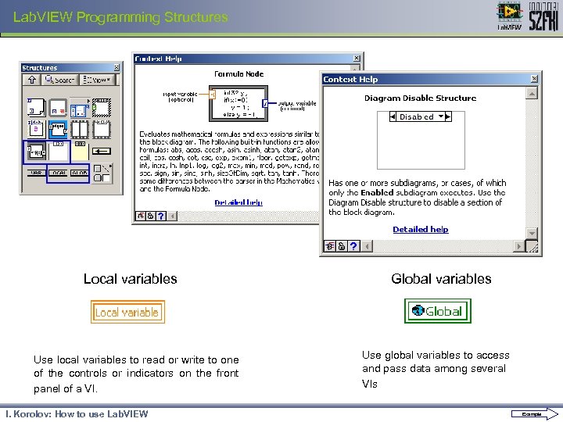Select the While Loop structure

(58, 107)
